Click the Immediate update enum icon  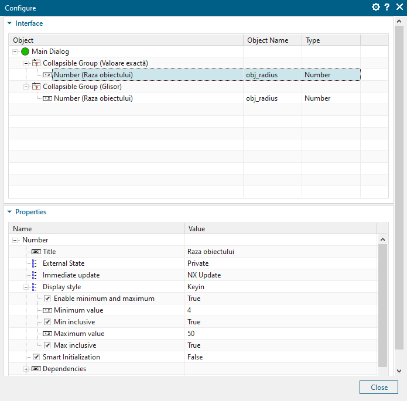click(x=35, y=275)
